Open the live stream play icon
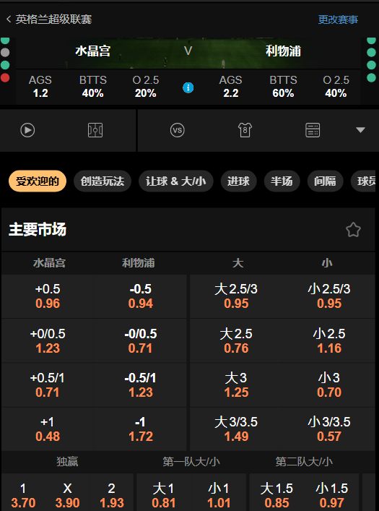The image size is (379, 511). coord(27,130)
